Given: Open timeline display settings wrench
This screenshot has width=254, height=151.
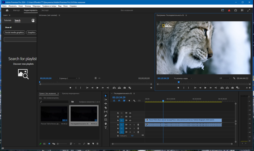Looking at the screenshot, I should tap(134, 101).
